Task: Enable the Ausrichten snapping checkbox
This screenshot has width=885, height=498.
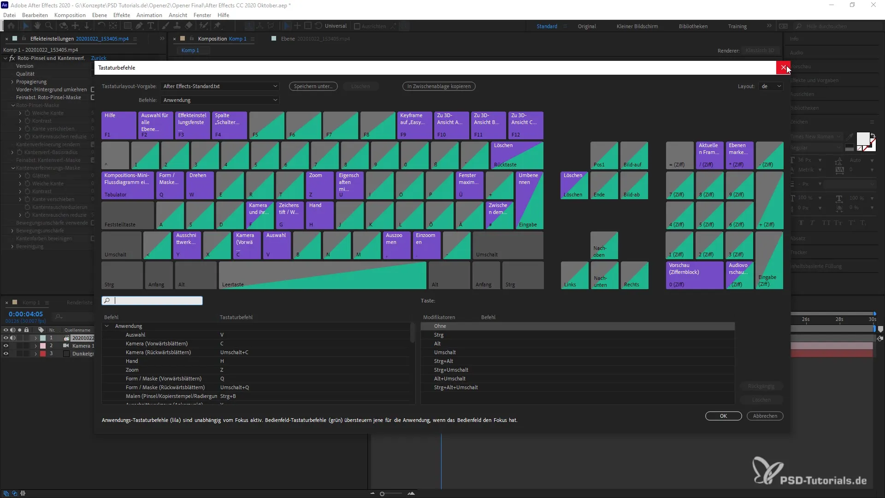Action: [357, 26]
